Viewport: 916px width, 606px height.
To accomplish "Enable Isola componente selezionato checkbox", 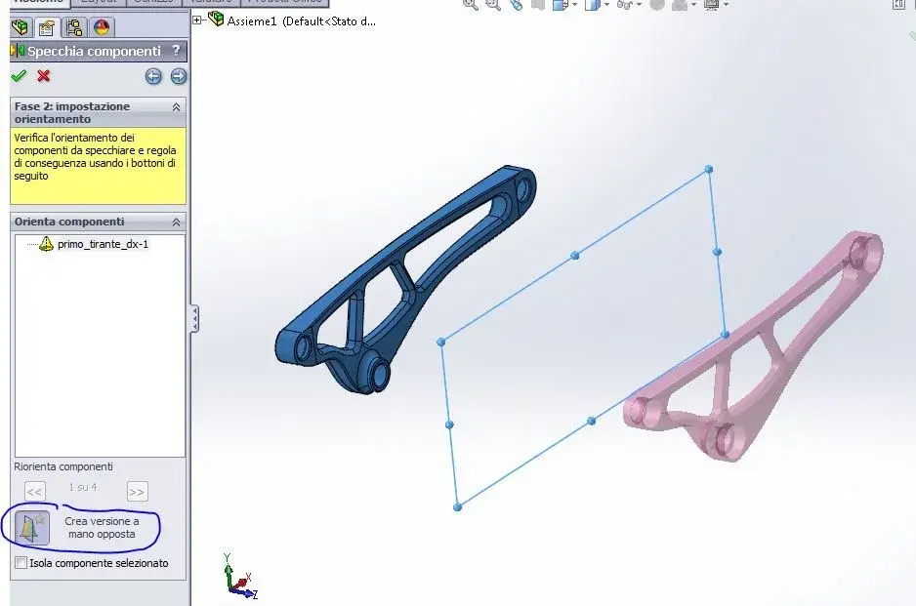I will pyautogui.click(x=21, y=563).
